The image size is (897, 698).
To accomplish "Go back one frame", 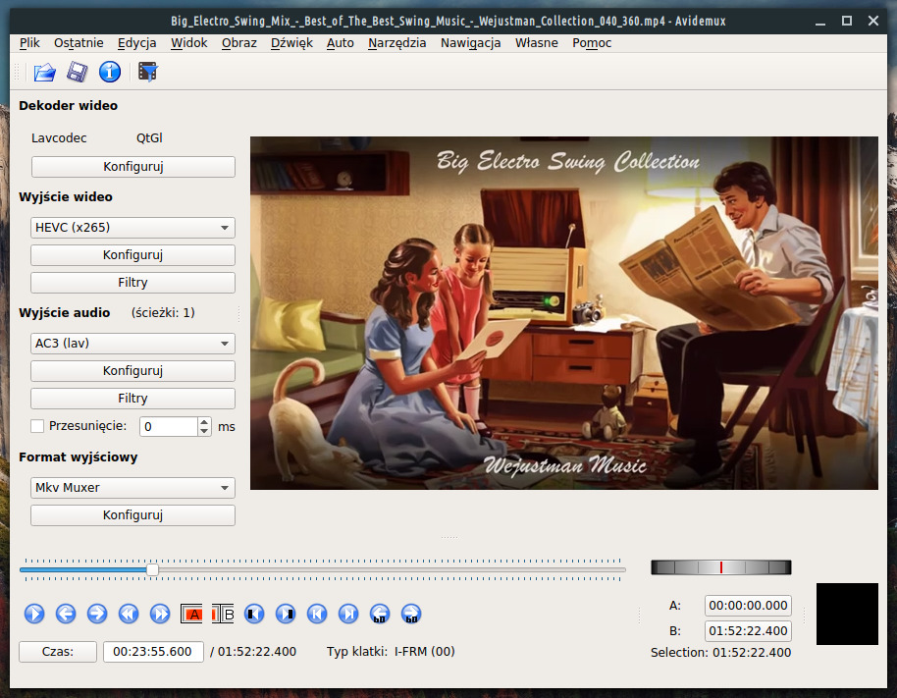I will [x=66, y=614].
